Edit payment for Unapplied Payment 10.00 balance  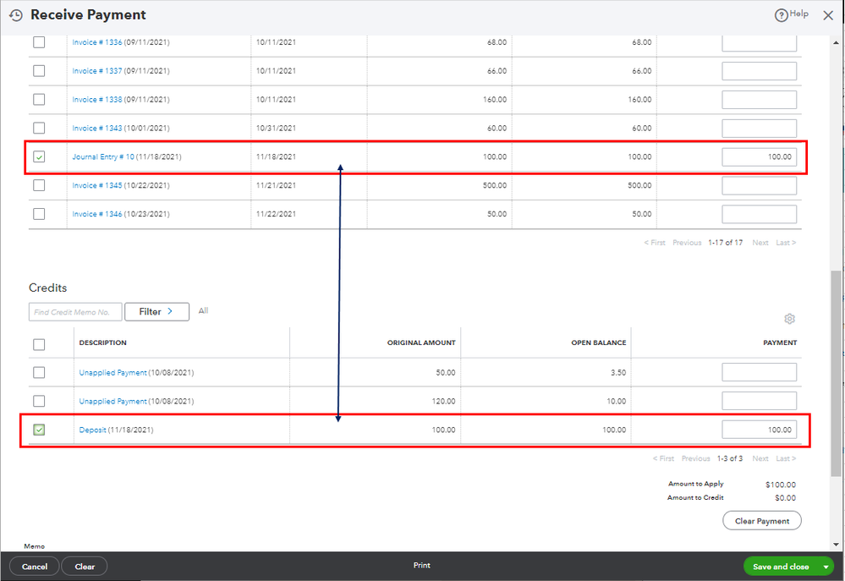[759, 401]
